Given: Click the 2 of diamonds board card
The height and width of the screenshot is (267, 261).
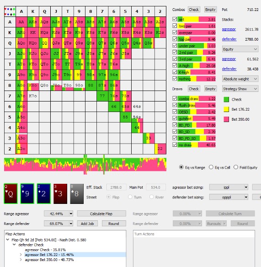Looking at the screenshot, I should coord(43,193).
